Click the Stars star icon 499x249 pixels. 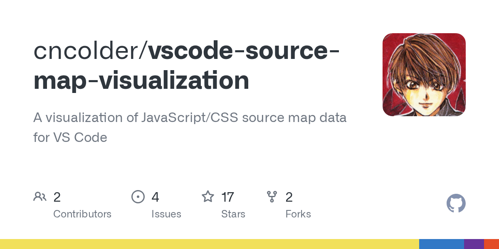[208, 196]
